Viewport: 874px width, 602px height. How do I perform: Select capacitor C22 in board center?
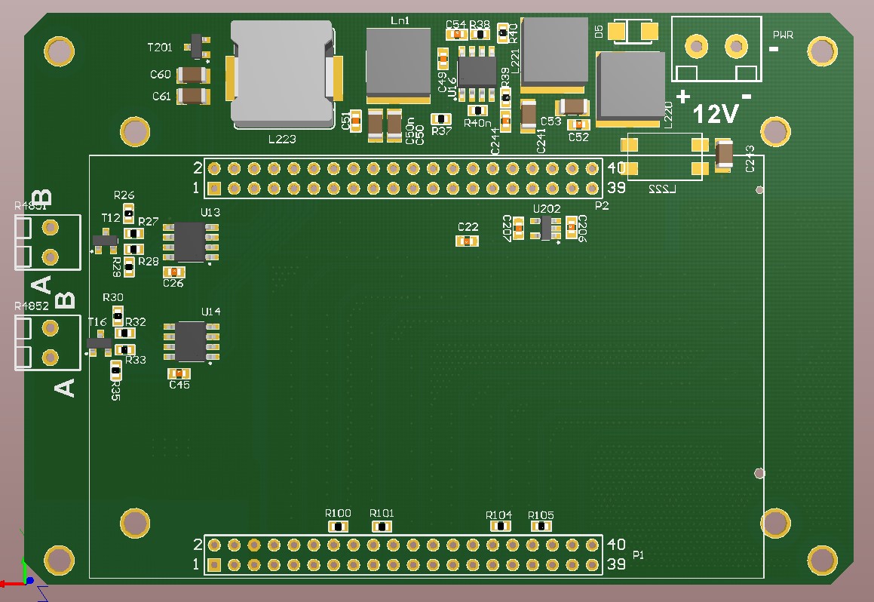(468, 240)
